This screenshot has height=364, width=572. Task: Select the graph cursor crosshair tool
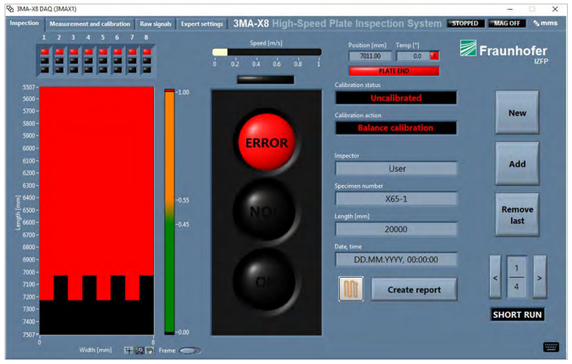click(x=128, y=350)
